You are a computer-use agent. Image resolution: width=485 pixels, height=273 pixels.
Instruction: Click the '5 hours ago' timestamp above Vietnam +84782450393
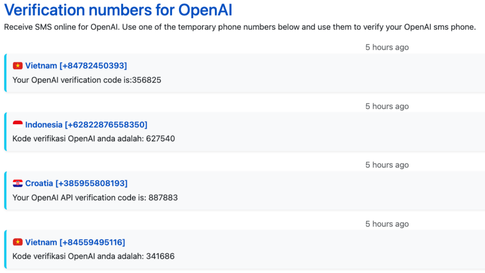[x=387, y=47]
